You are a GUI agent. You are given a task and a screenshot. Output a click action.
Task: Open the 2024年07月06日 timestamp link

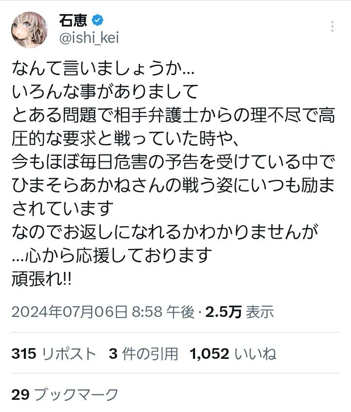click(69, 312)
